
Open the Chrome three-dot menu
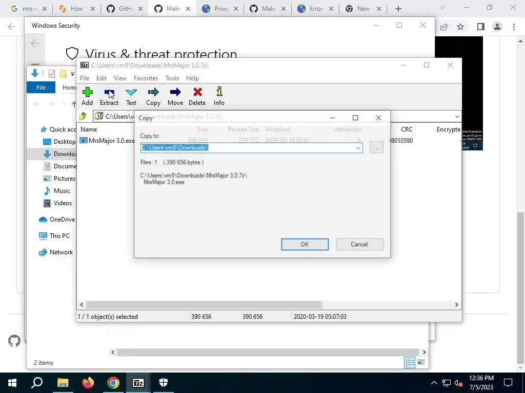pos(514,27)
